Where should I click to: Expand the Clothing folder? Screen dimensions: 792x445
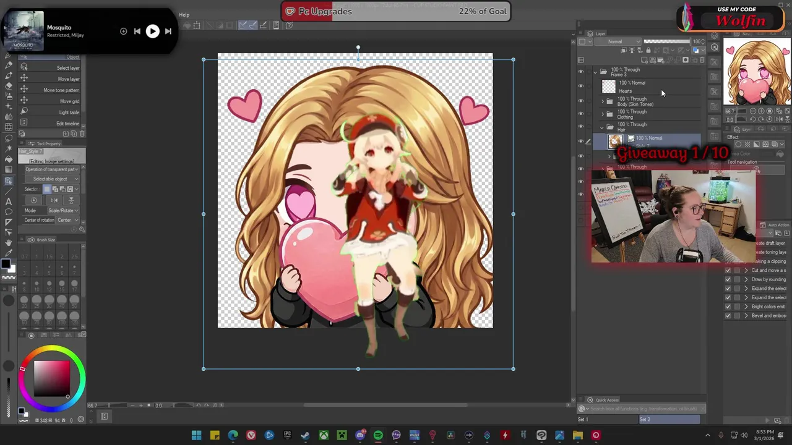[x=603, y=114]
